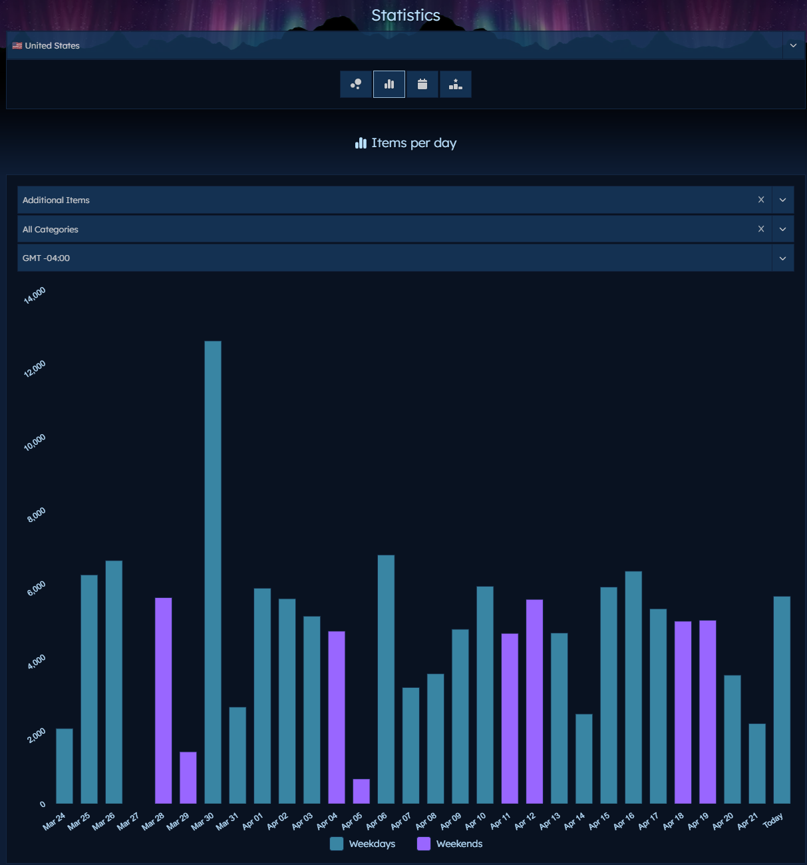
Task: Expand the All Categories dropdown
Action: tap(783, 228)
